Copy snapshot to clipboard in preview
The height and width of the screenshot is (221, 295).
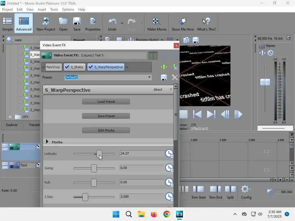[186, 40]
